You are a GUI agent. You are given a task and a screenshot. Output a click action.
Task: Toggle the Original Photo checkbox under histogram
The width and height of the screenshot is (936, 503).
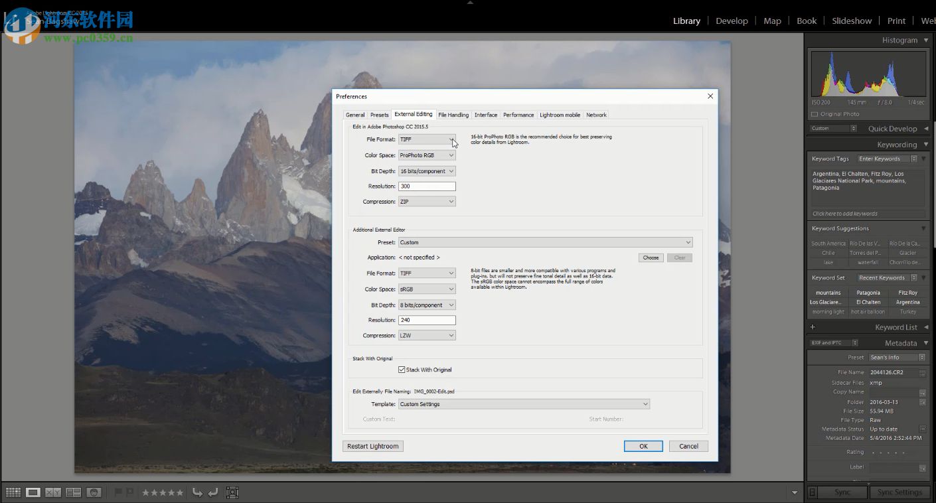click(815, 114)
